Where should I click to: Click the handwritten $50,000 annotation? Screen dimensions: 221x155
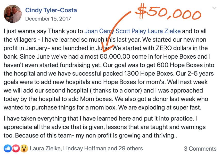click(x=168, y=13)
